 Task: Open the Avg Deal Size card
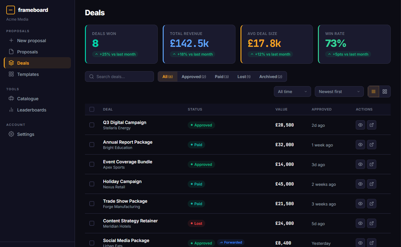277,44
